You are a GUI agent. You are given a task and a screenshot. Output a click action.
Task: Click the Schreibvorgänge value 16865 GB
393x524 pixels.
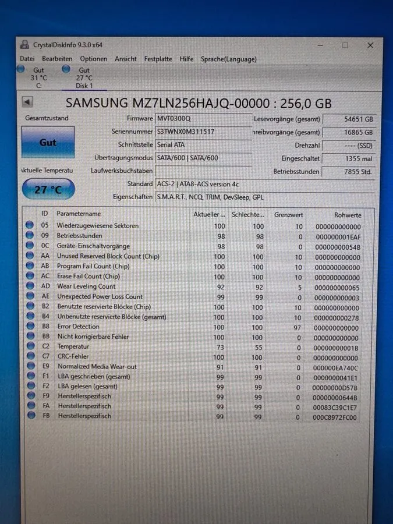pyautogui.click(x=349, y=132)
